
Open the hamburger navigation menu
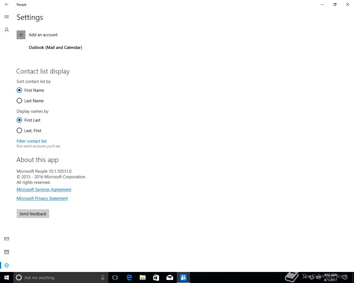pyautogui.click(x=7, y=17)
